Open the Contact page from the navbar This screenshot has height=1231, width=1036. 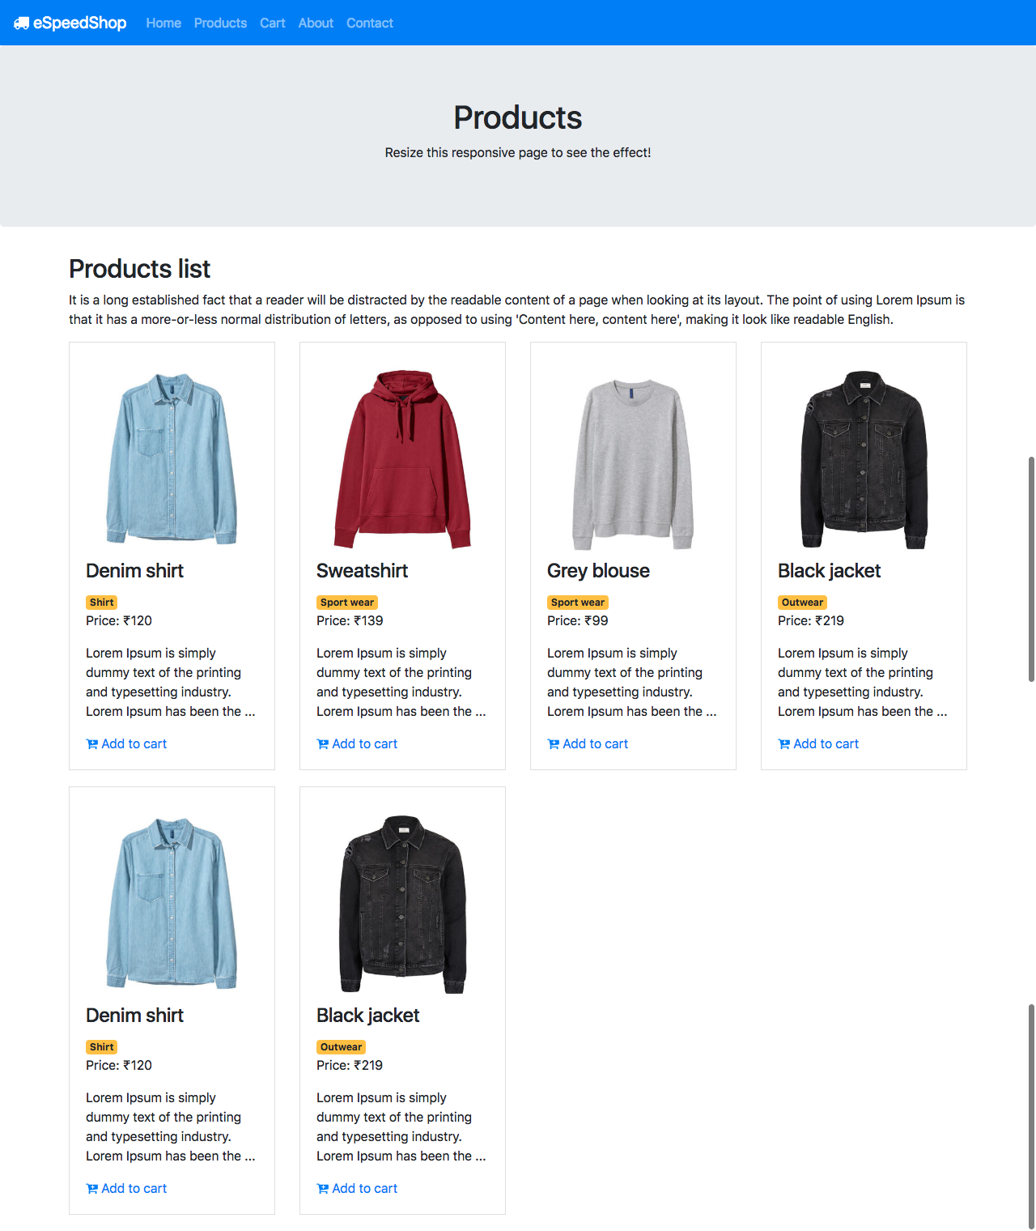369,23
